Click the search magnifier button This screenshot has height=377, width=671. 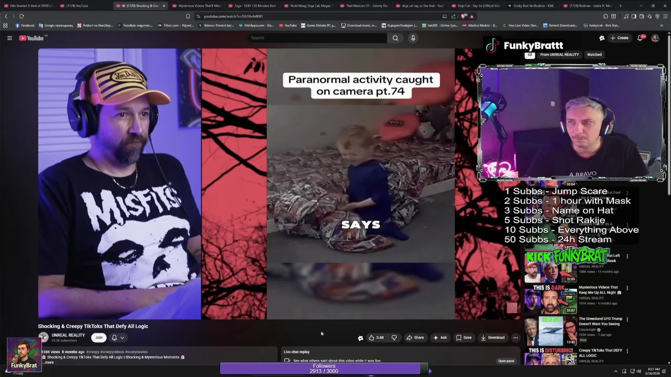tap(395, 38)
